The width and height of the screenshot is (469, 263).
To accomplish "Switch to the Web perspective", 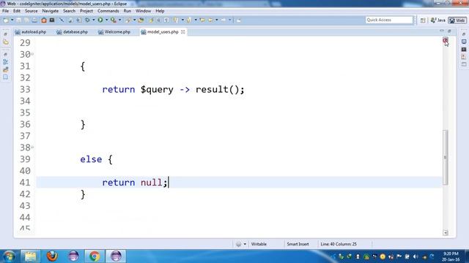I will coord(457,20).
